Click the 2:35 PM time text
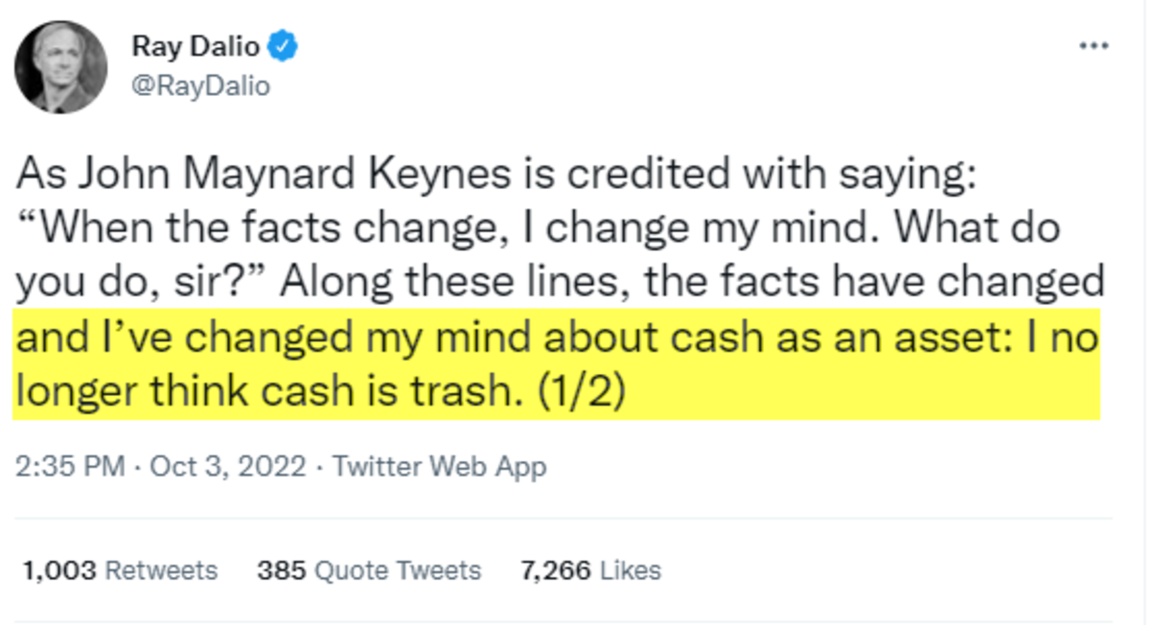This screenshot has height=625, width=1150. pyautogui.click(x=70, y=467)
